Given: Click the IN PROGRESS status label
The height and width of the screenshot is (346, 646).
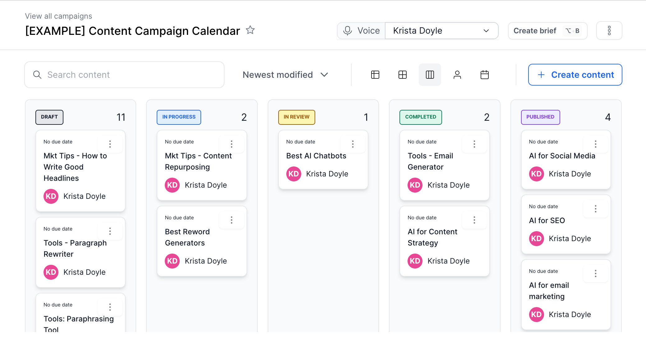Looking at the screenshot, I should tap(179, 117).
